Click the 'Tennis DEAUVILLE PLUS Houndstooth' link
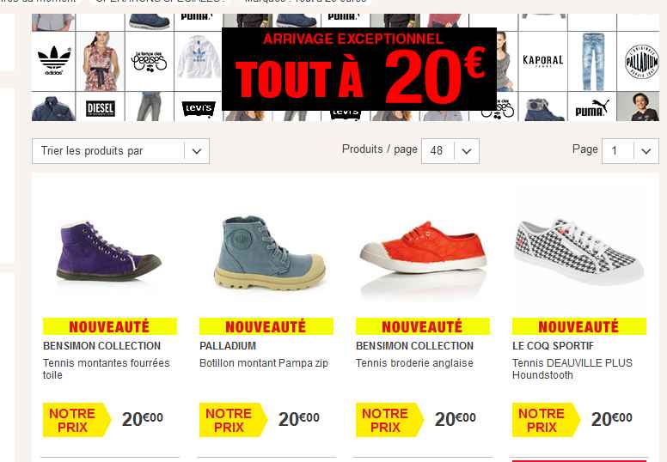This screenshot has width=667, height=462. (x=572, y=369)
